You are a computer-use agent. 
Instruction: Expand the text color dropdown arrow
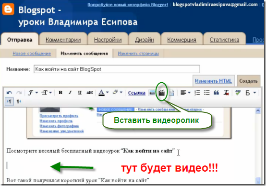click(108, 92)
